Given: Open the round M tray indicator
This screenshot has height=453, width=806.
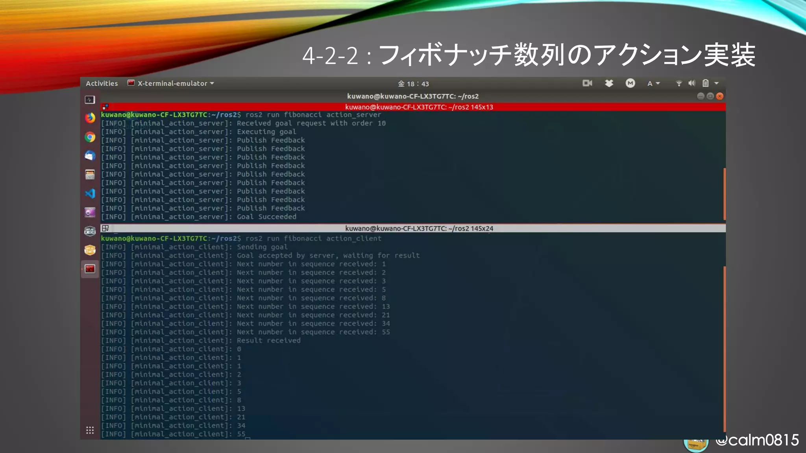Looking at the screenshot, I should (x=630, y=83).
